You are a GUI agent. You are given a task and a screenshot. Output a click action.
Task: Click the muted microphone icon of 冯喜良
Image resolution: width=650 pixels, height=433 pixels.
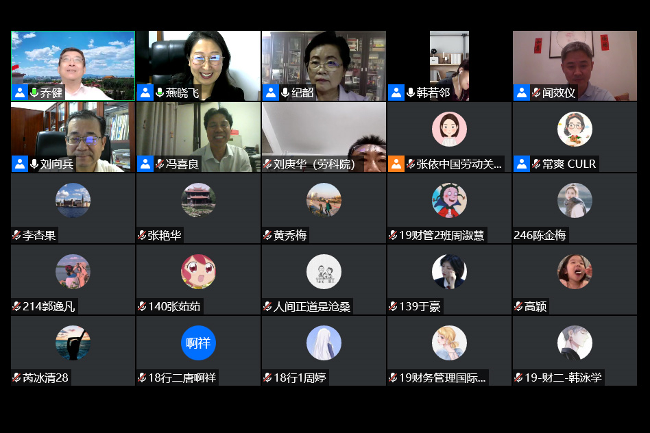point(160,164)
